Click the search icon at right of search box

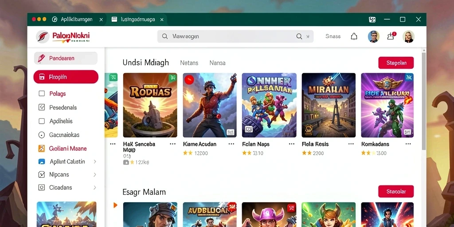tap(299, 36)
